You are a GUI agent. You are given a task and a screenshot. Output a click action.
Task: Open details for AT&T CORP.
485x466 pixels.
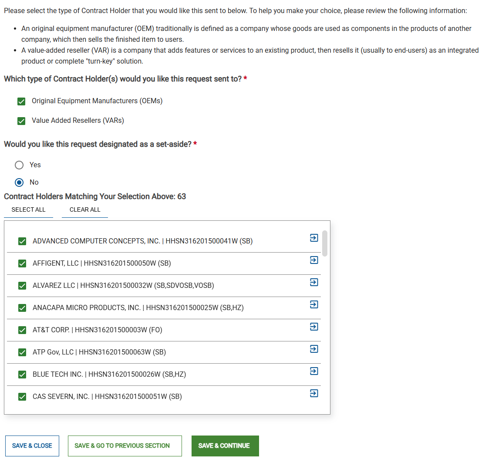pos(314,327)
